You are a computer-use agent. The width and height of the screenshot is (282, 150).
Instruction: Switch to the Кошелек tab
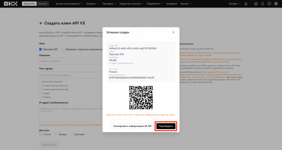(43, 4)
